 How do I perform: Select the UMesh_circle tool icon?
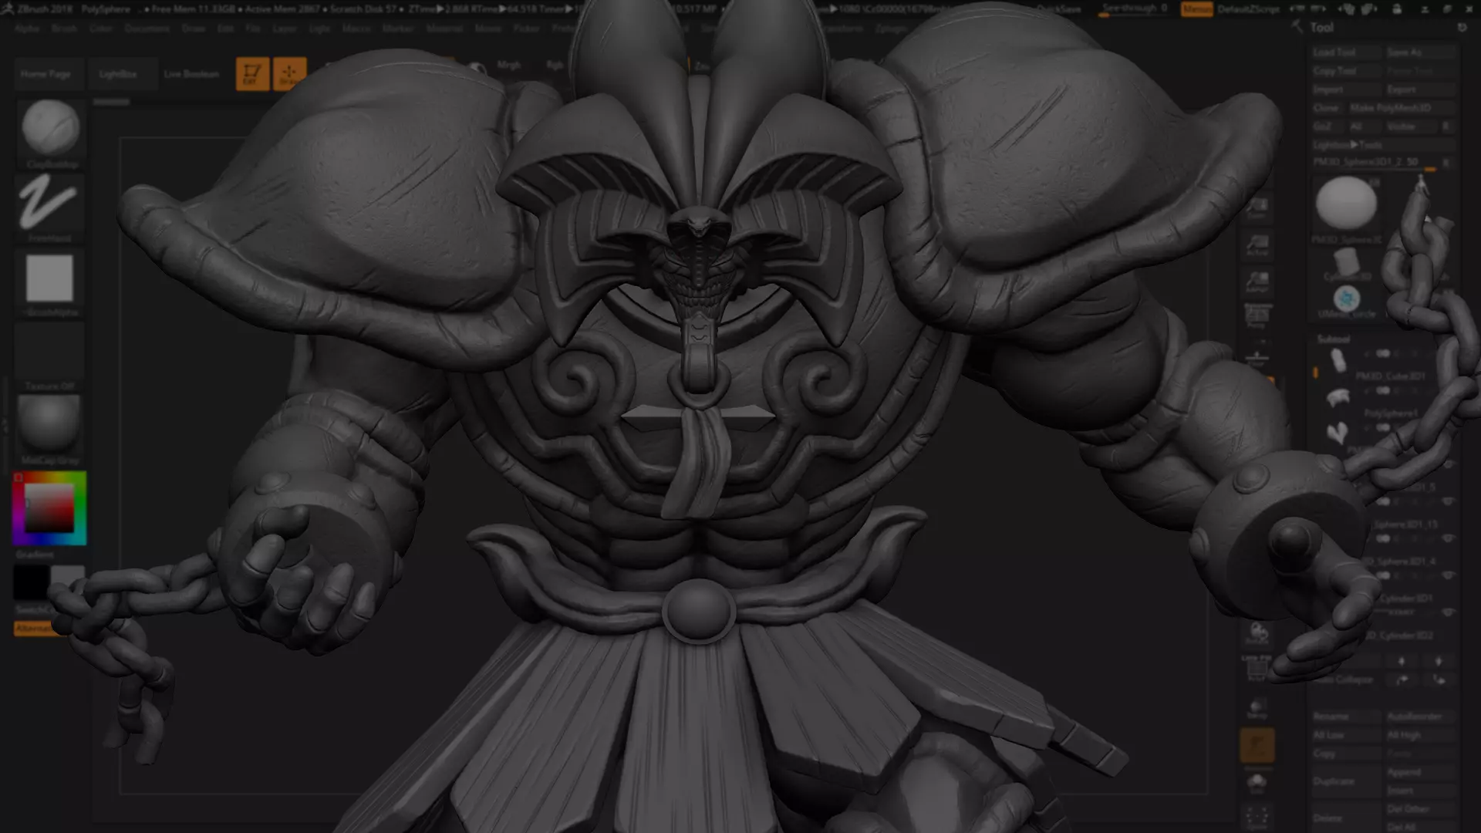[x=1347, y=301]
